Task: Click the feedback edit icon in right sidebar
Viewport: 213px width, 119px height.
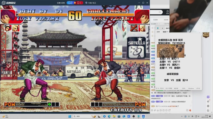Action: (208, 111)
